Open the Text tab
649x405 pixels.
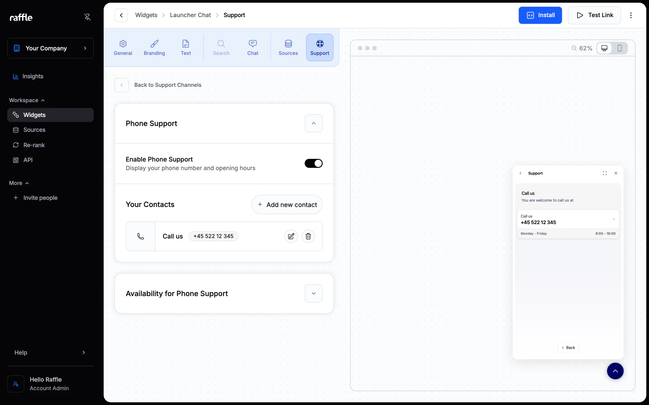(x=186, y=48)
